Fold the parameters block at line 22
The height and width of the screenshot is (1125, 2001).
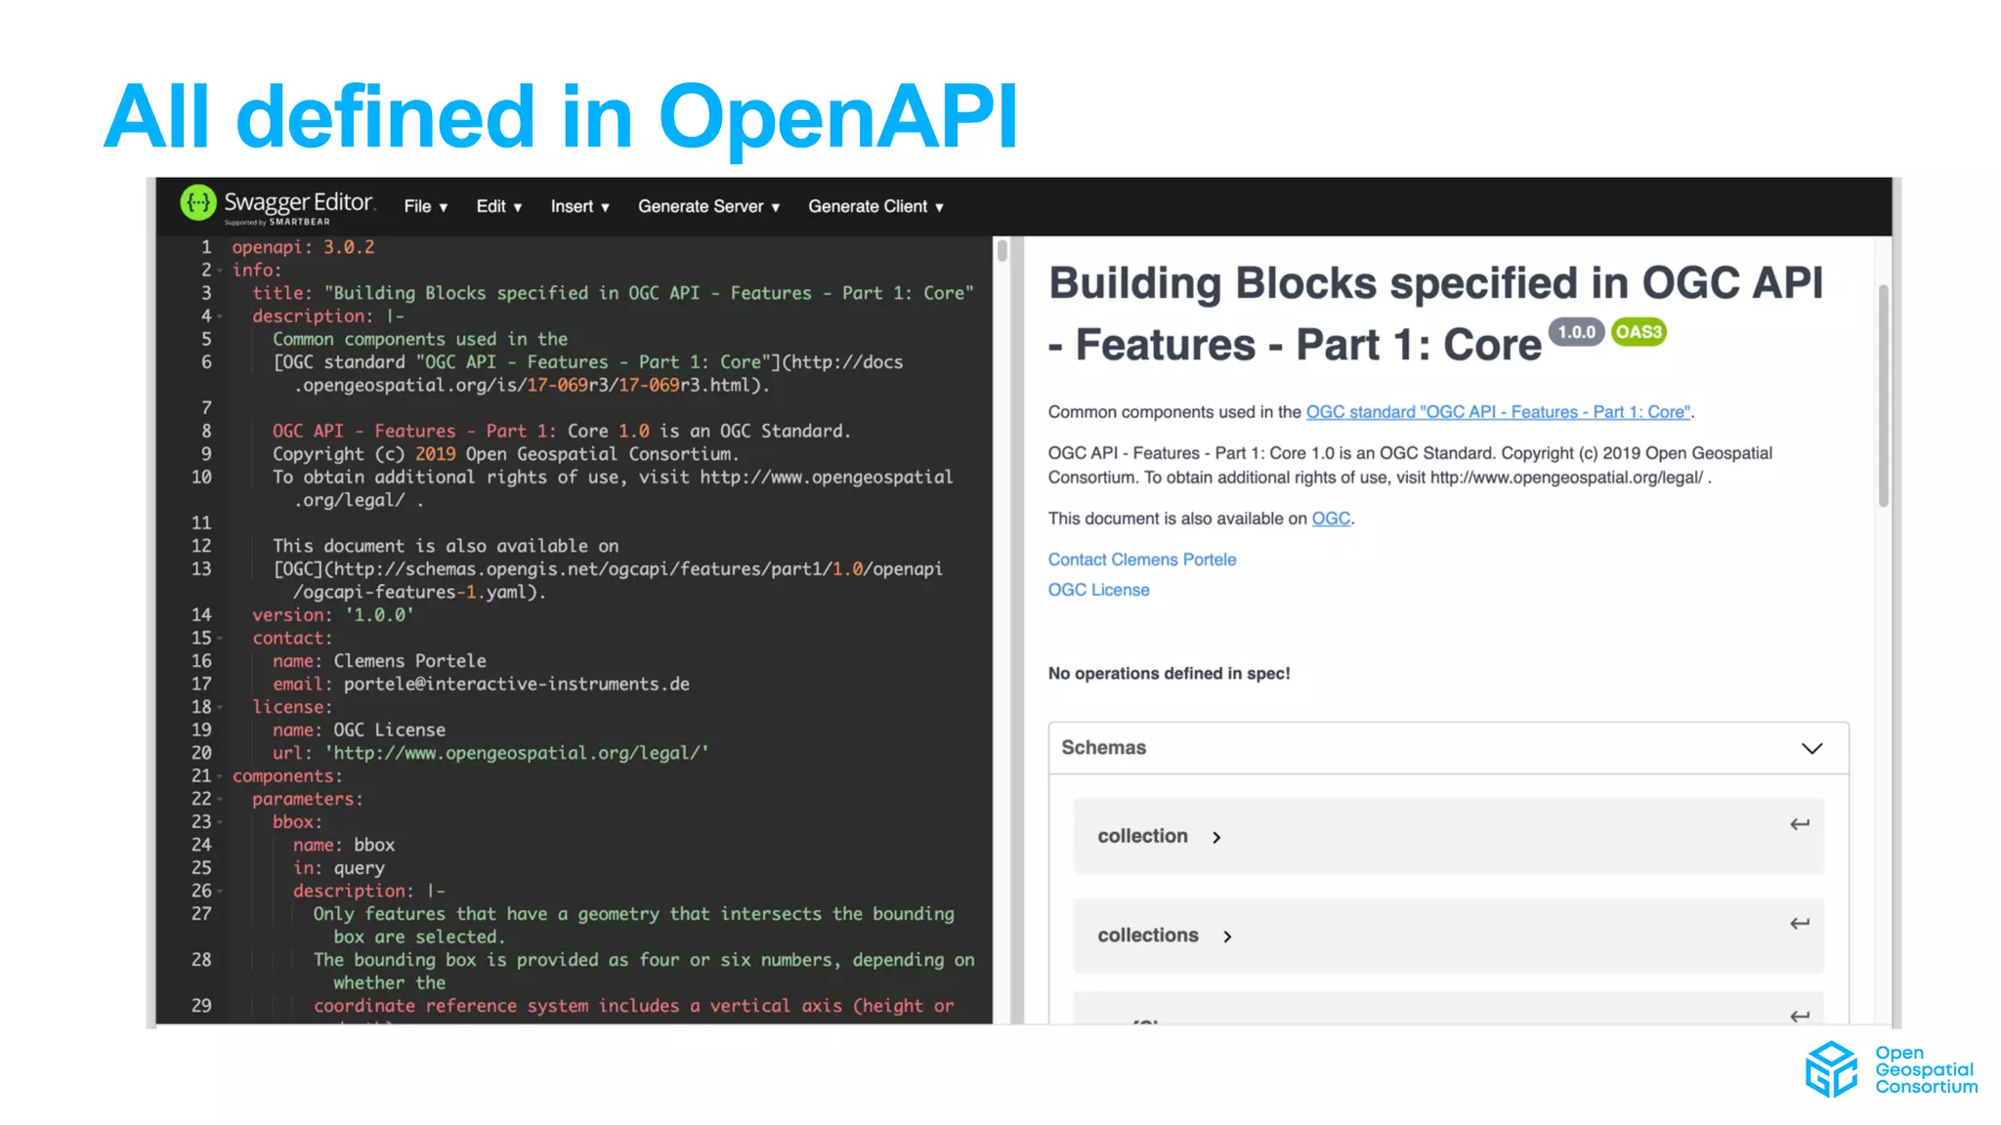tap(220, 800)
